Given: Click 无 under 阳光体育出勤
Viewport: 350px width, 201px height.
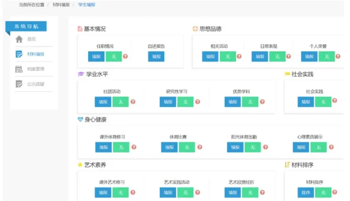Looking at the screenshot, I should pyautogui.click(x=253, y=147).
